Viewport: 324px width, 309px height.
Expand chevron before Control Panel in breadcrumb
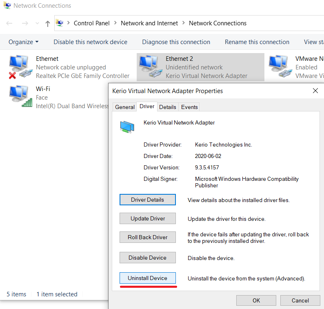tap(69, 23)
